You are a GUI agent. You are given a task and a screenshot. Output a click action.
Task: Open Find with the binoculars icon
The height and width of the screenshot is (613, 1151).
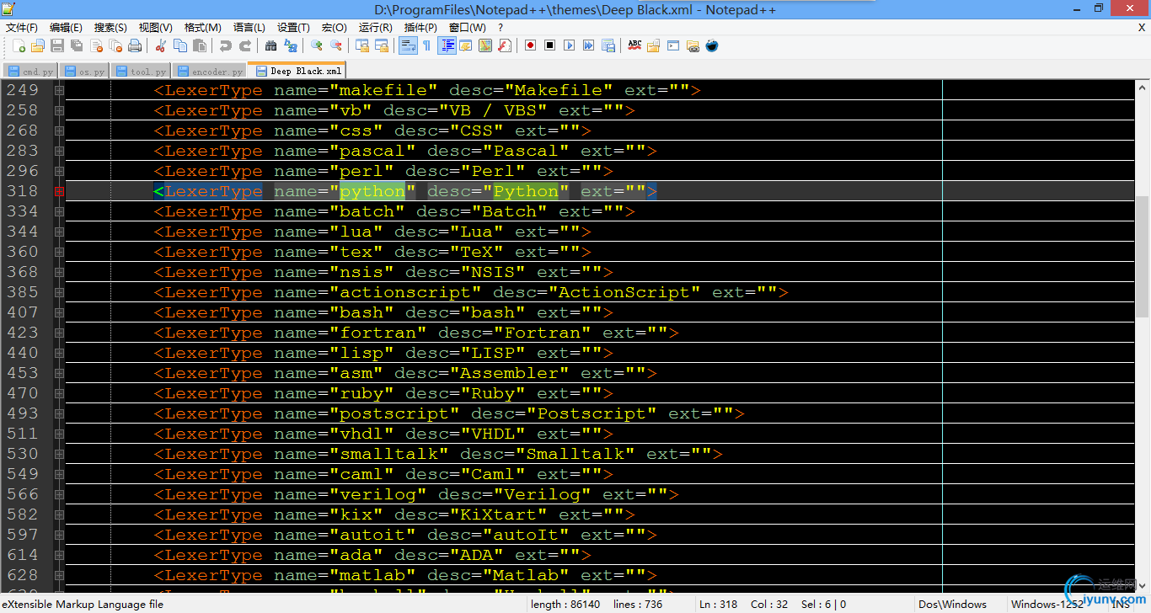[x=270, y=45]
